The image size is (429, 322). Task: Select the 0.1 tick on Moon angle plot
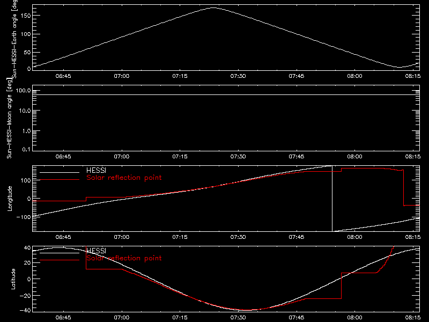point(26,149)
